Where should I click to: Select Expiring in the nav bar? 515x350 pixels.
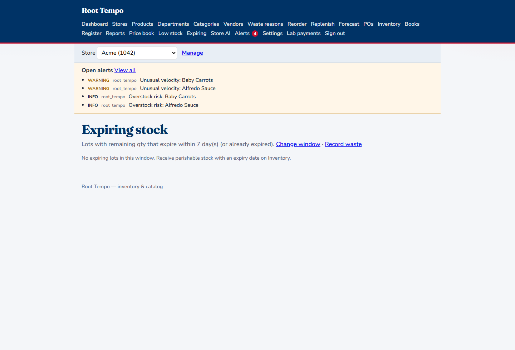click(197, 33)
